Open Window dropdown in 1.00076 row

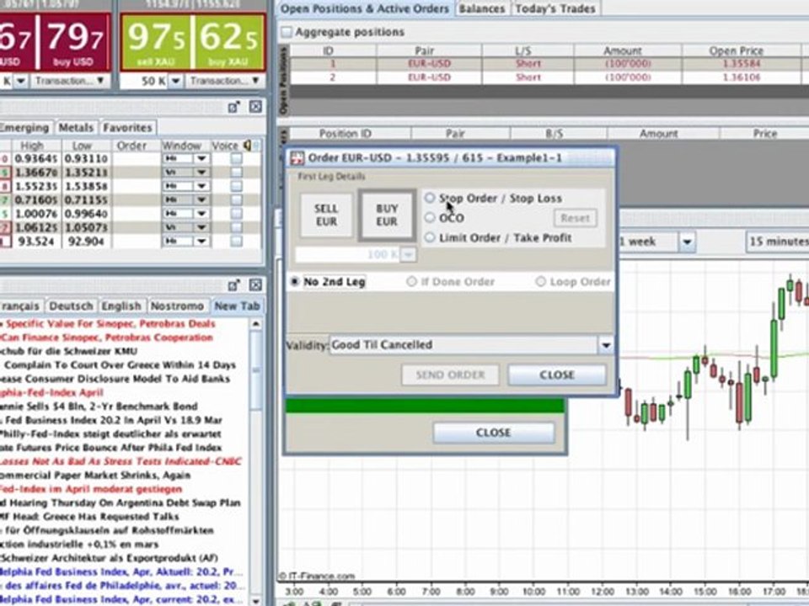[201, 213]
